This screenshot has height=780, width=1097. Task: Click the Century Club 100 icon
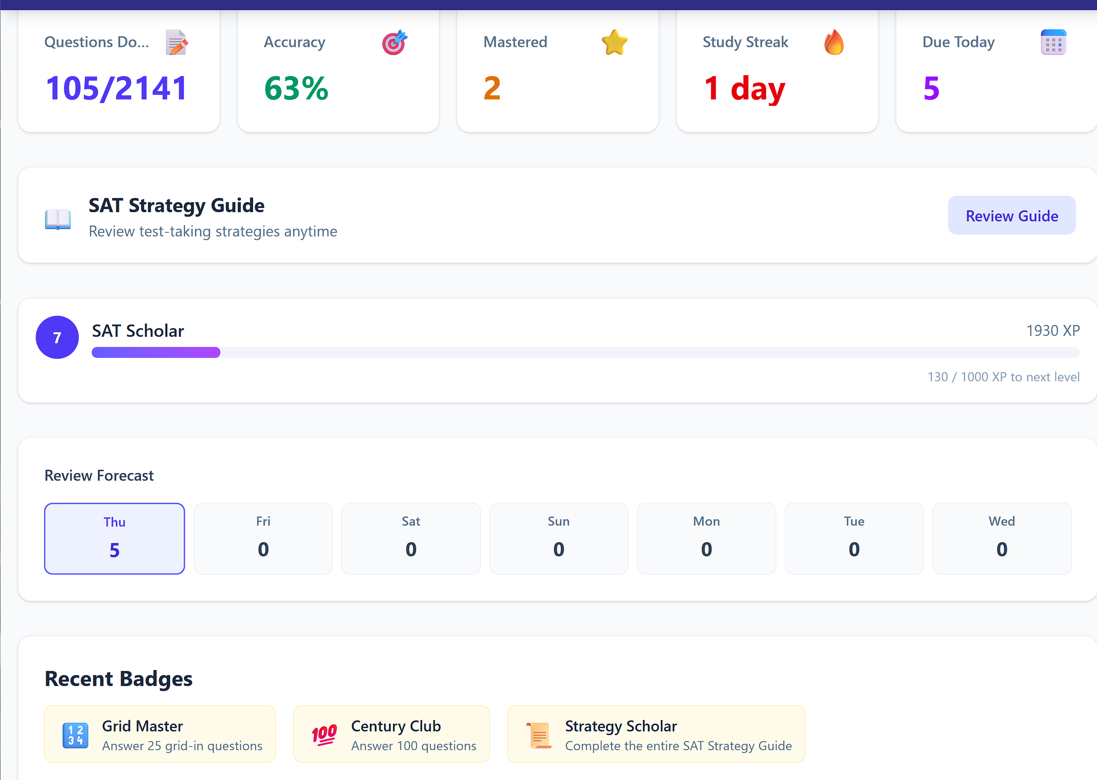pos(324,735)
